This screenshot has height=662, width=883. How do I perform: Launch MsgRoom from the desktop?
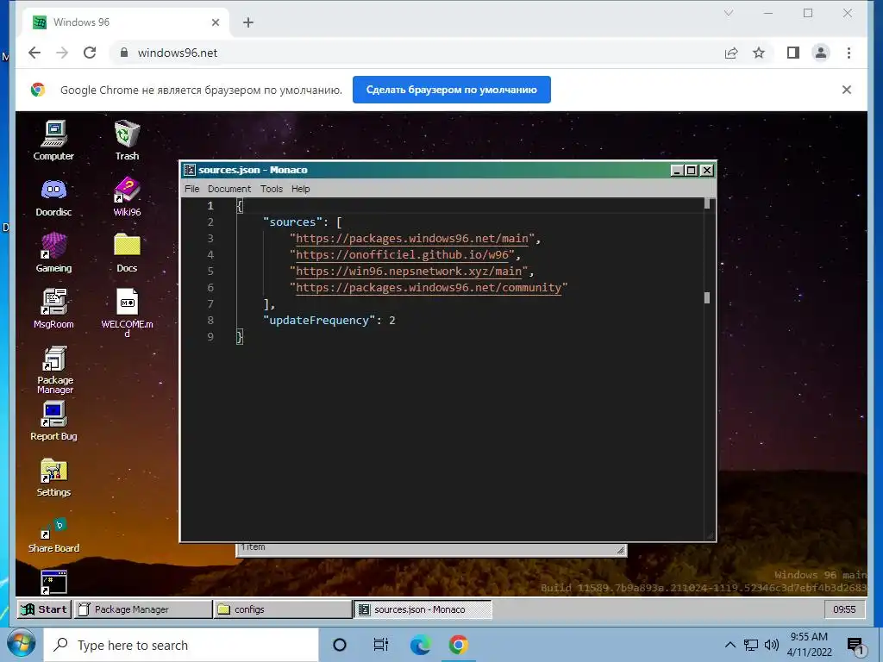click(53, 309)
